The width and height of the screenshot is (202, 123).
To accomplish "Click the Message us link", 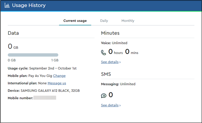I will tap(57, 83).
